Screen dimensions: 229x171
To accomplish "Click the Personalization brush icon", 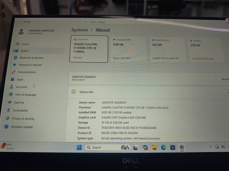I will coord(13,72).
